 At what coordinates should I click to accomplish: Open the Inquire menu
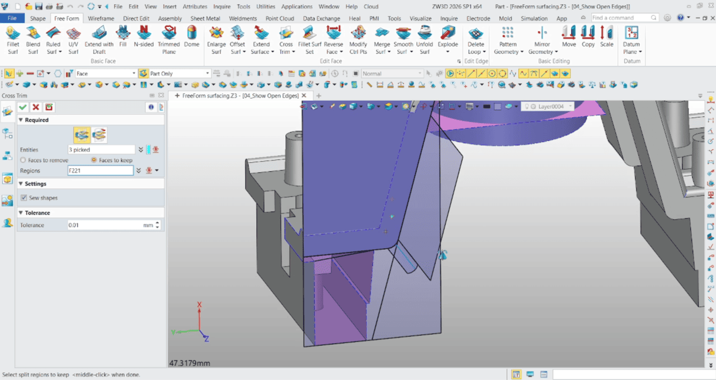point(222,6)
